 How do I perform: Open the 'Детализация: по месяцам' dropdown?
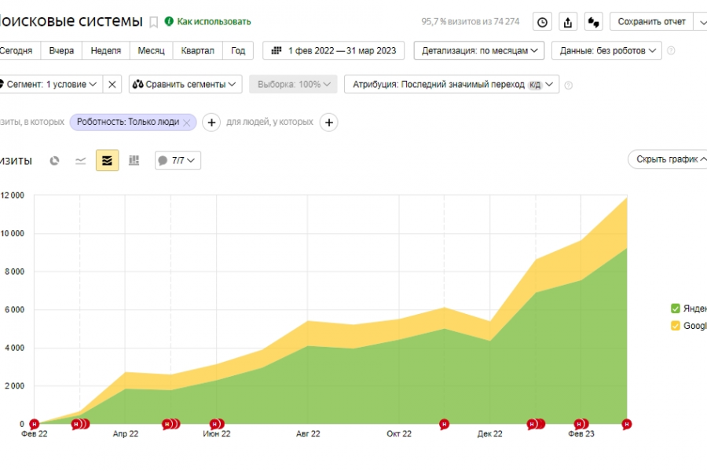(478, 51)
